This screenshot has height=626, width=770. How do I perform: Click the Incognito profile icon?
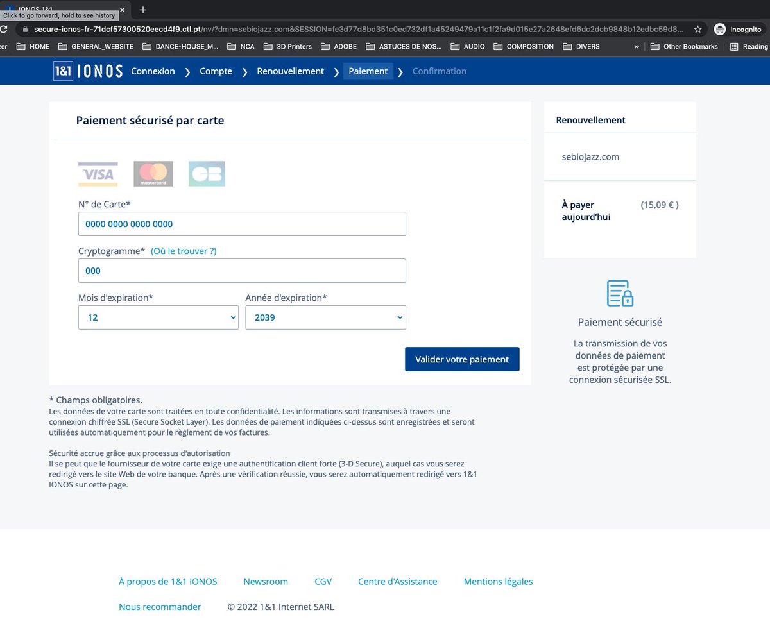point(720,30)
